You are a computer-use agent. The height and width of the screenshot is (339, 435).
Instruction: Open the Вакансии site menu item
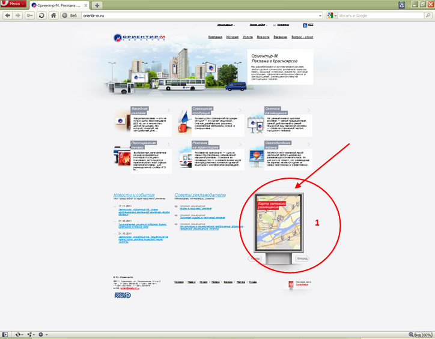(x=280, y=37)
